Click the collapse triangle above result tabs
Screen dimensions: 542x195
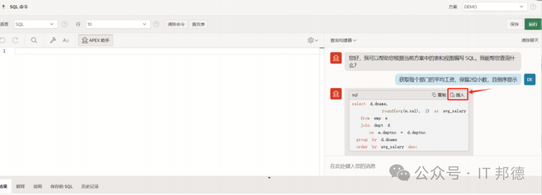(269, 178)
